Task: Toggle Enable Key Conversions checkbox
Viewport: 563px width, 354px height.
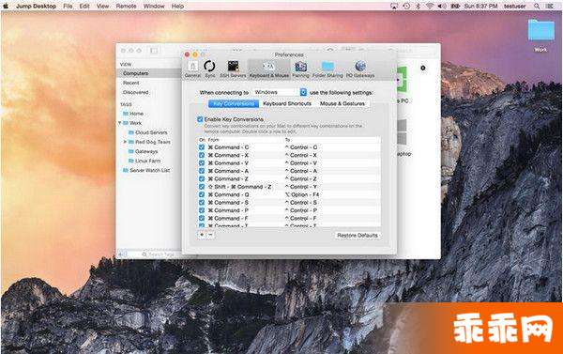Action: 200,119
